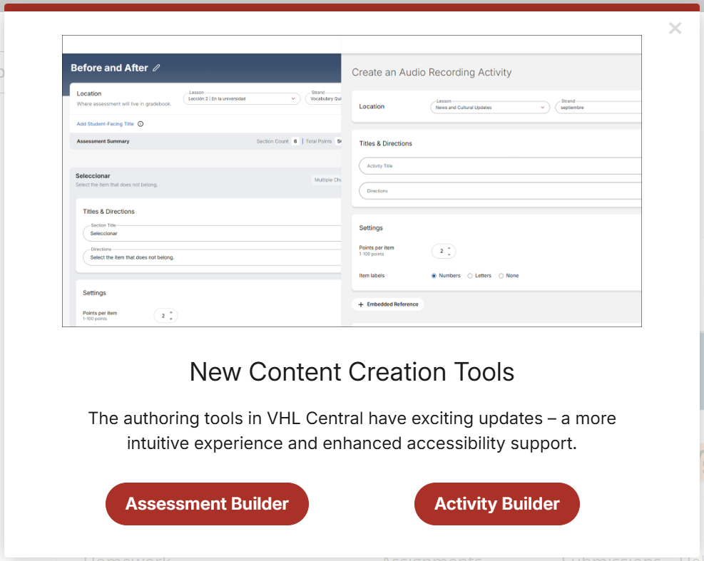
Task: Open the Activity Builder
Action: pos(496,503)
